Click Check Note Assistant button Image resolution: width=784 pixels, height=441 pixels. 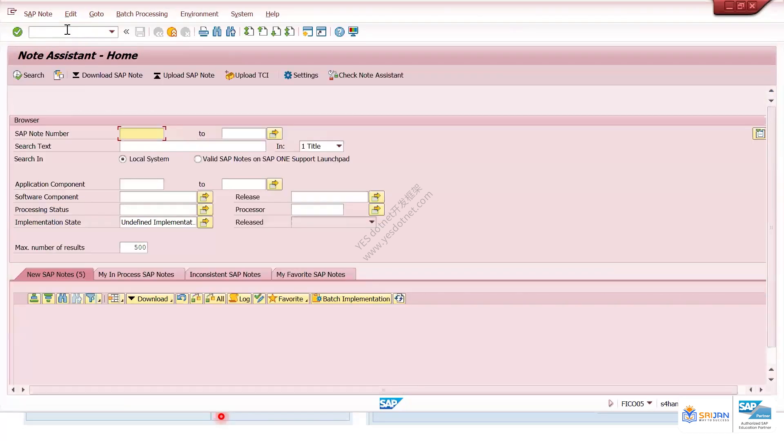pyautogui.click(x=366, y=75)
